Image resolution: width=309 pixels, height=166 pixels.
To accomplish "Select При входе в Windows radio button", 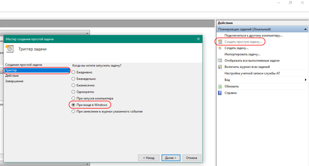I will [x=73, y=105].
